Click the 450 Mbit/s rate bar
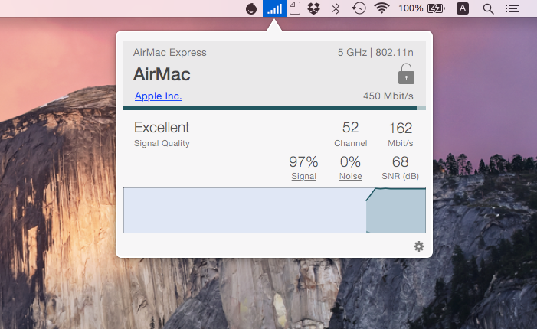This screenshot has width=537, height=329. coord(275,109)
